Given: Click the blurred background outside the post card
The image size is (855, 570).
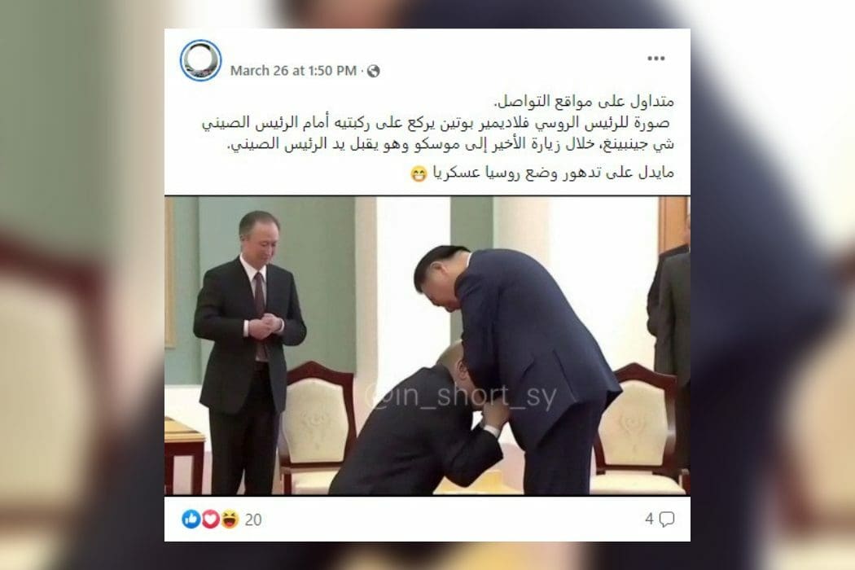Looking at the screenshot, I should (81, 283).
